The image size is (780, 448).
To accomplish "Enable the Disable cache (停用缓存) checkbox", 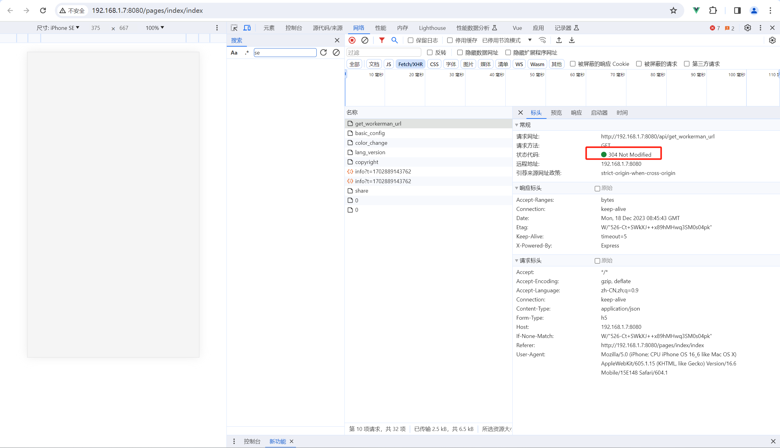I will point(450,40).
